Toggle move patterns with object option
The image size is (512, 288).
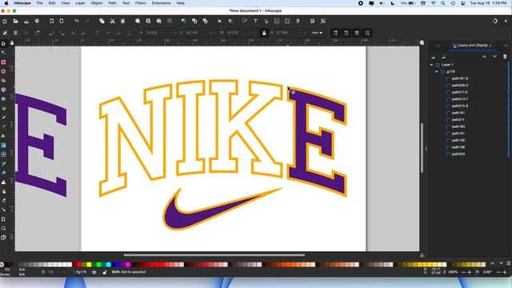(367, 33)
